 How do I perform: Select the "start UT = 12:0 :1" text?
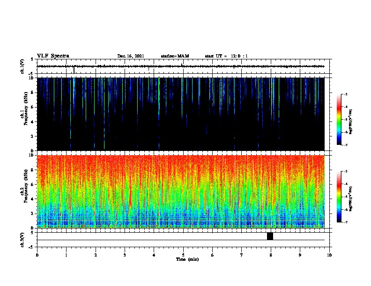click(x=226, y=56)
